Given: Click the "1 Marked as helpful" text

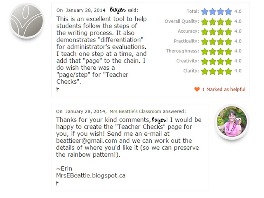Looking at the screenshot, I should pos(224,89).
